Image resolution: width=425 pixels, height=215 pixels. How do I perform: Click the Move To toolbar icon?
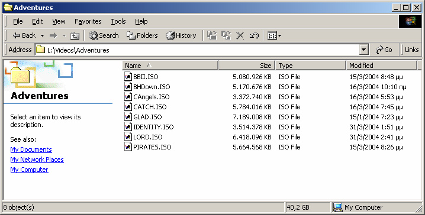[212, 35]
